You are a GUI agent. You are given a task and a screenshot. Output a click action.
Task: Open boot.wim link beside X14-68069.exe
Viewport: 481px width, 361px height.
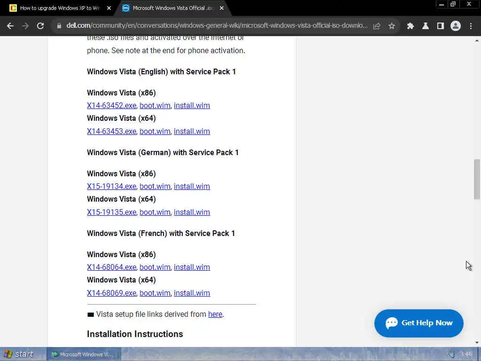coord(155,293)
